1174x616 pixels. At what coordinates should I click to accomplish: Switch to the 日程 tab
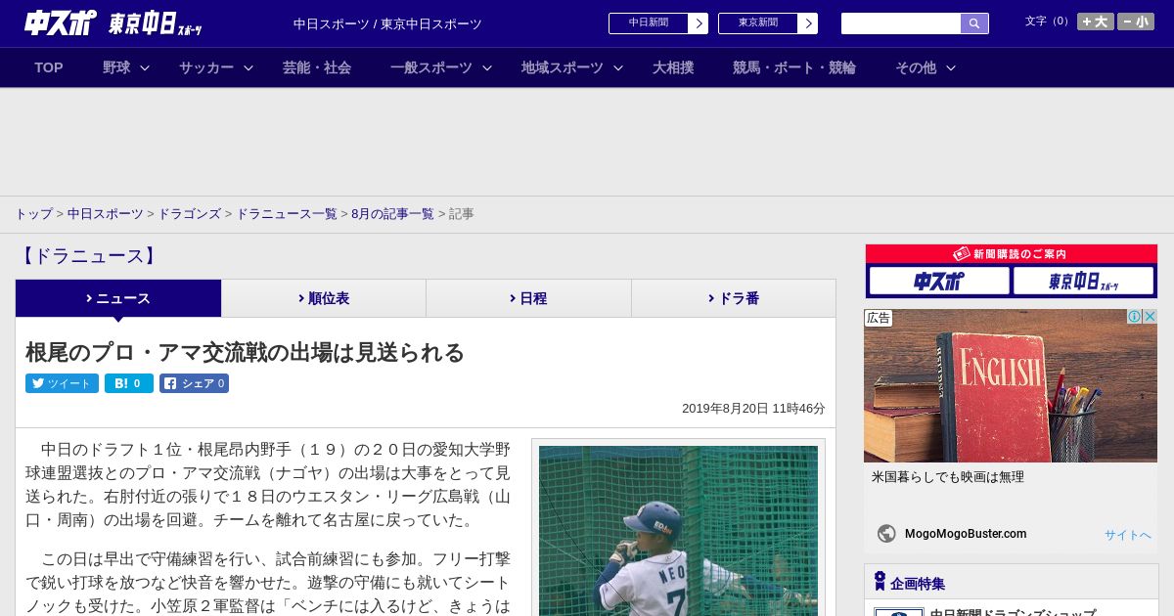click(x=528, y=298)
